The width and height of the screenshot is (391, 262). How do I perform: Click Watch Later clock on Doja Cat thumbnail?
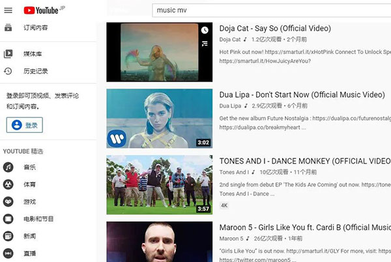[x=205, y=30]
